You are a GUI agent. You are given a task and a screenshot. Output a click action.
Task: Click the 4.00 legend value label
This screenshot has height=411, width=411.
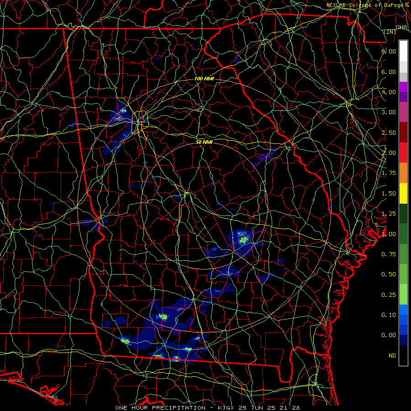pos(389,92)
